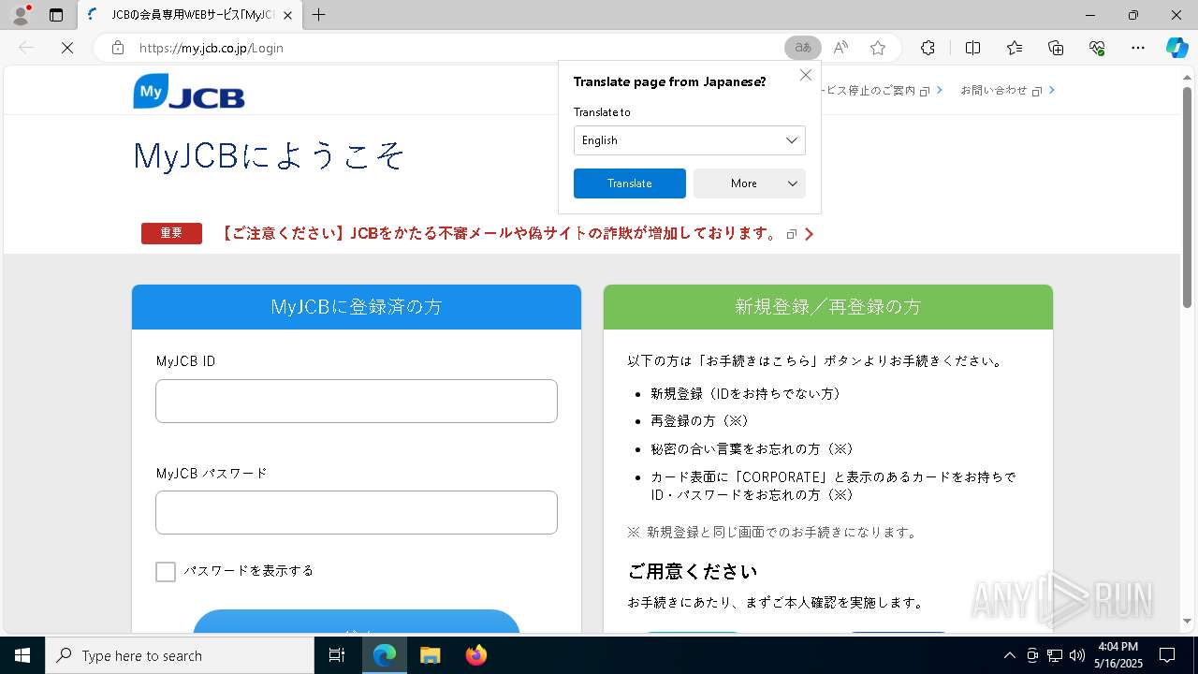Toggle the translate icon in address bar
The width and height of the screenshot is (1198, 674).
803,48
